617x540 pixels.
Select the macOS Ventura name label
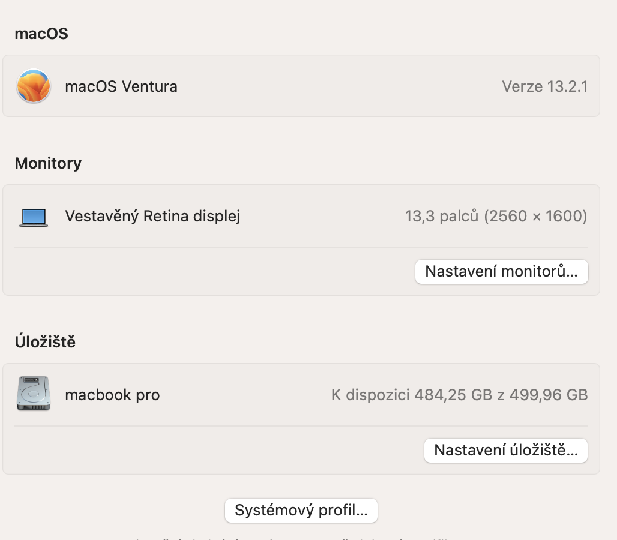pyautogui.click(x=121, y=86)
